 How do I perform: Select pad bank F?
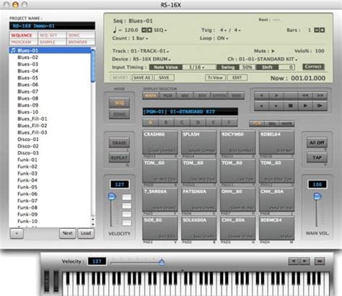(229, 123)
